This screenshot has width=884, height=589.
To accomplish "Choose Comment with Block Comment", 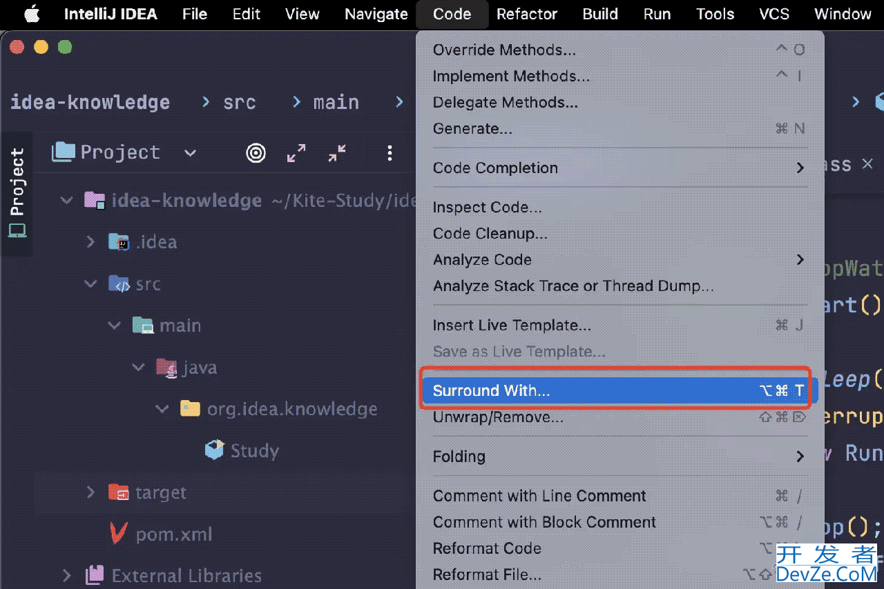I will coord(619,522).
